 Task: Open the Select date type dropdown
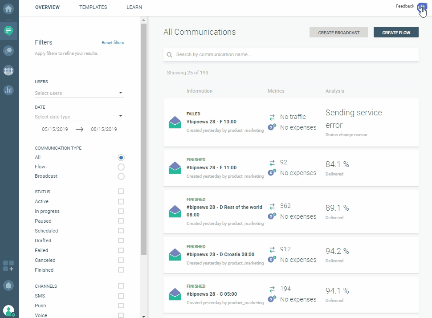[79, 117]
